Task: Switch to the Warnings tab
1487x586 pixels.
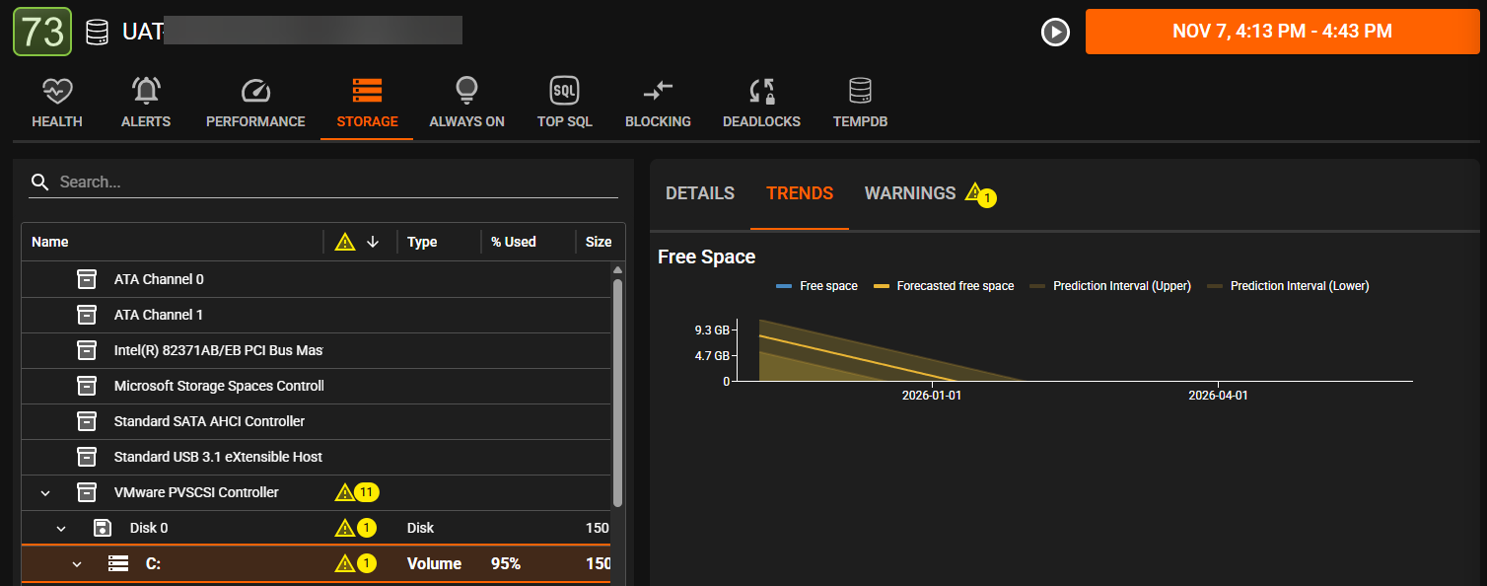Action: click(910, 193)
